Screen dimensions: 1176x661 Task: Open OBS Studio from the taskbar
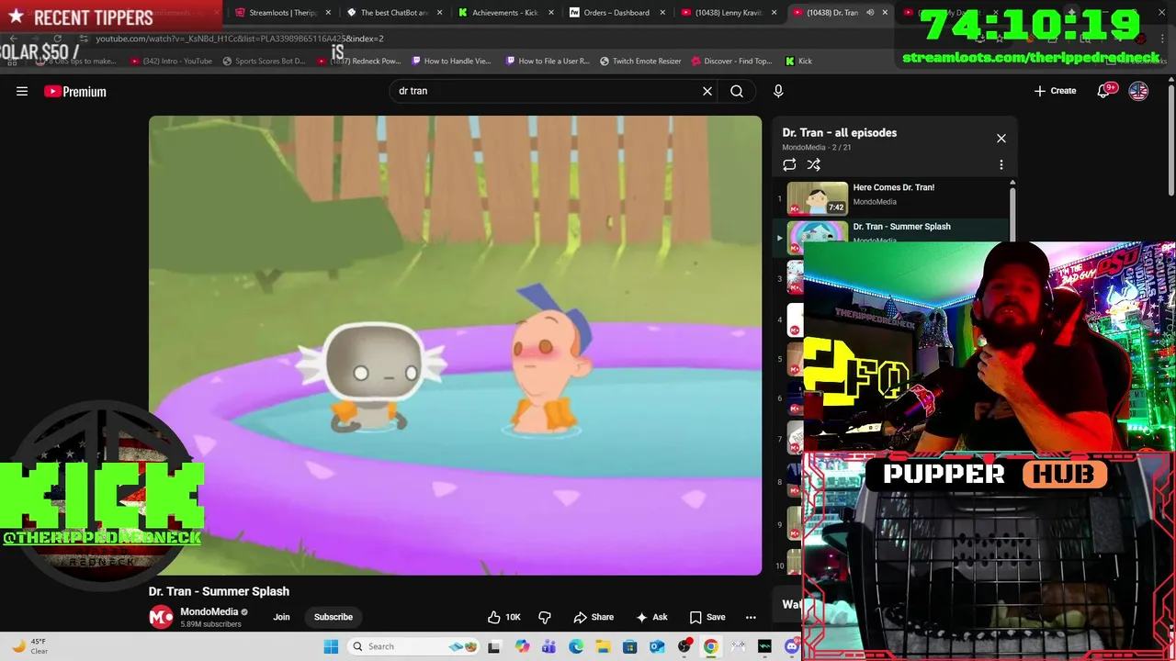(x=684, y=646)
